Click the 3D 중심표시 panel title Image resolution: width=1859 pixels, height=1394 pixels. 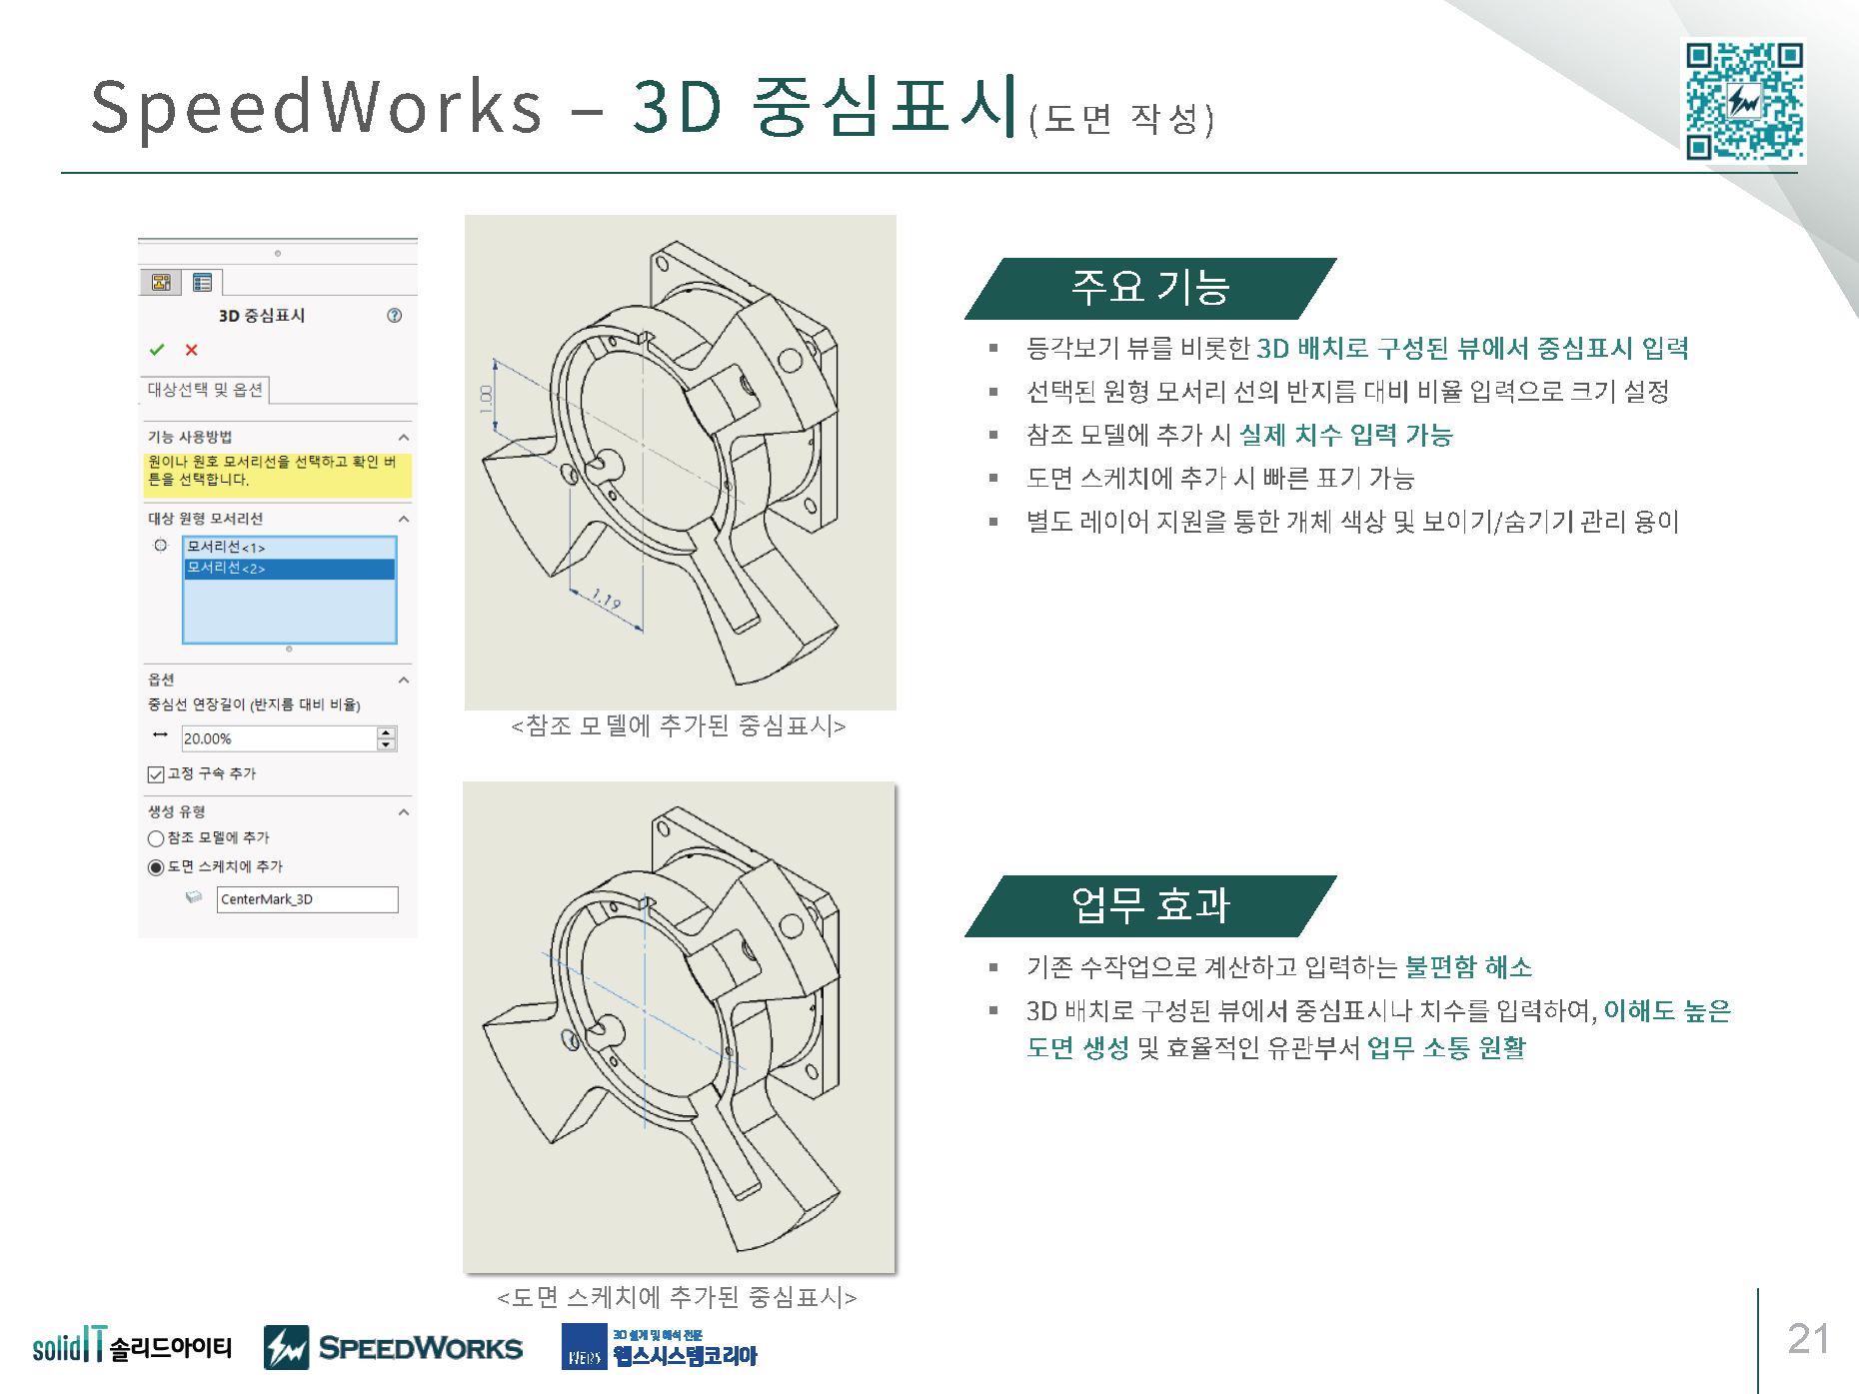(262, 316)
